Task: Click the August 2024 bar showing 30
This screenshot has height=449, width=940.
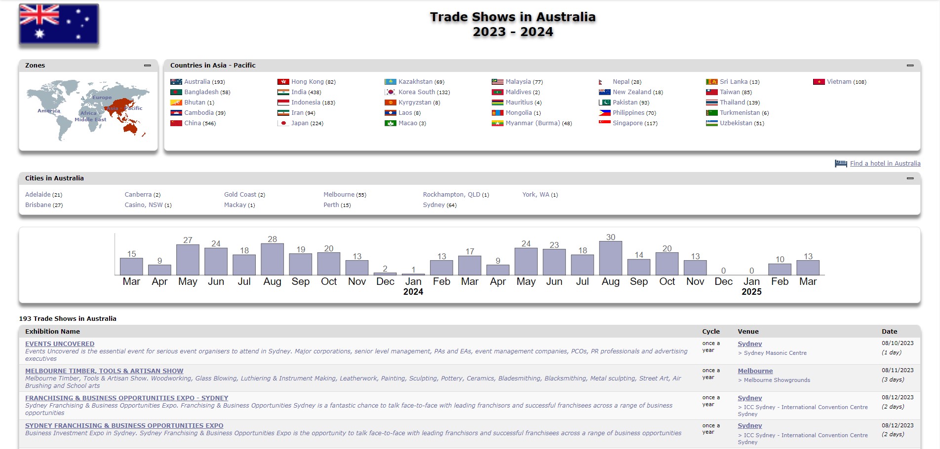Action: coord(611,258)
